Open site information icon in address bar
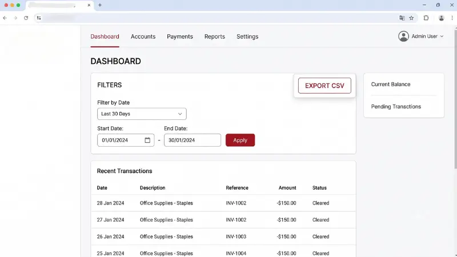457x257 pixels. coord(39,18)
